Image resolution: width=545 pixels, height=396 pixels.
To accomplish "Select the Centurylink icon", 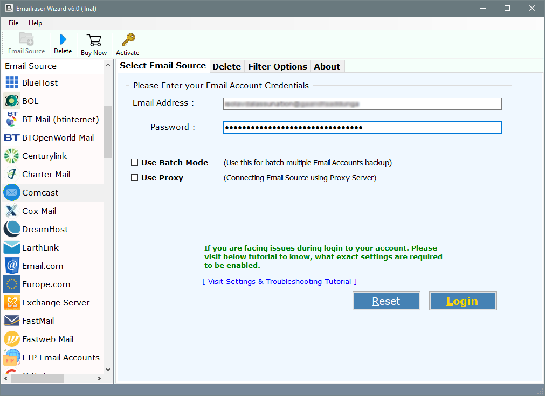I will pyautogui.click(x=12, y=156).
